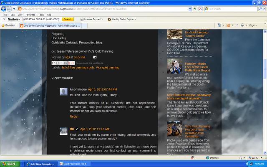Select the Gold Strike Colorado Prospecting tab

[50, 25]
